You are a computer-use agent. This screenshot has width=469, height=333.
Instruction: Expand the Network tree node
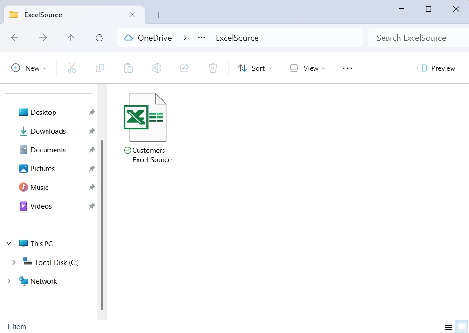pyautogui.click(x=9, y=281)
